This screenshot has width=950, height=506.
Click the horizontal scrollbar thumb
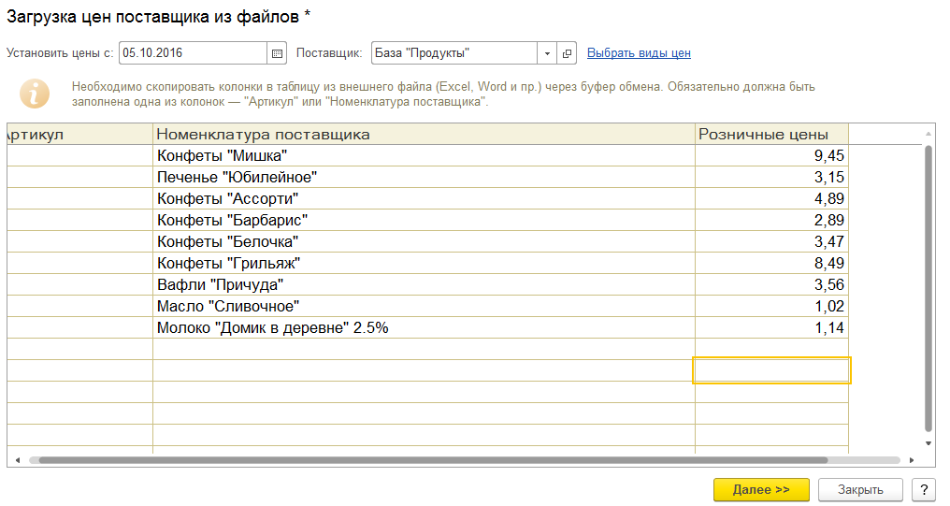(x=430, y=460)
